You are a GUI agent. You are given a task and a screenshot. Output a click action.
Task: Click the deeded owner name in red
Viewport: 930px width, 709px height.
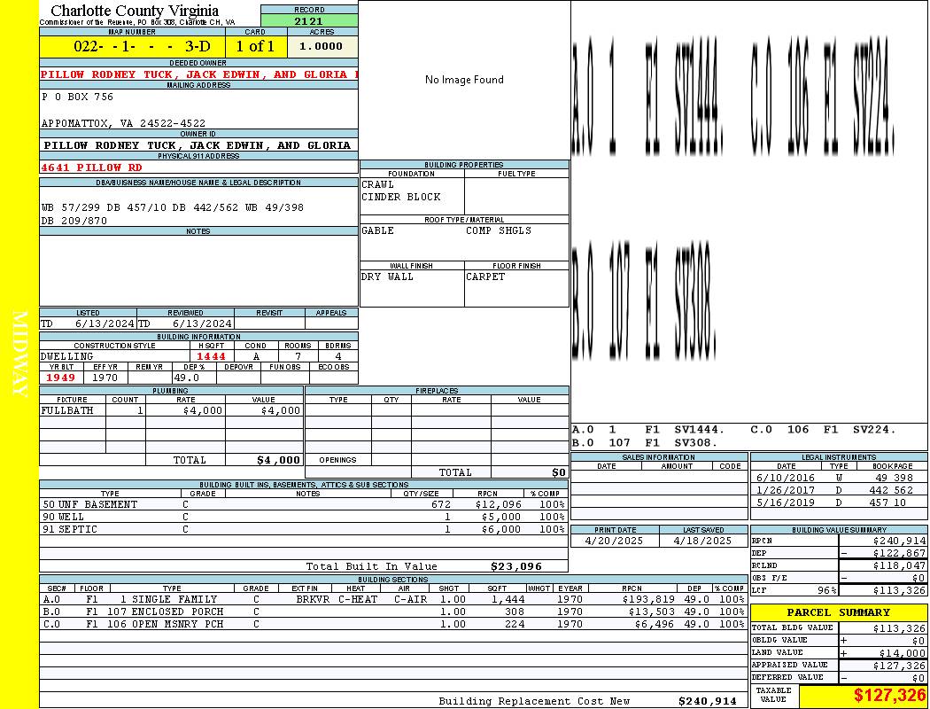tap(199, 74)
